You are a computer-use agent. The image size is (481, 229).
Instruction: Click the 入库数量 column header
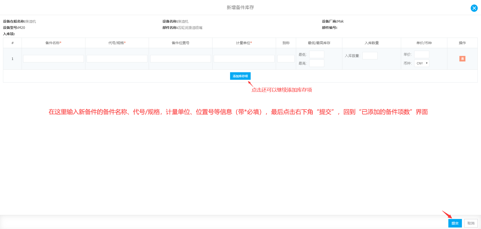pyautogui.click(x=371, y=43)
